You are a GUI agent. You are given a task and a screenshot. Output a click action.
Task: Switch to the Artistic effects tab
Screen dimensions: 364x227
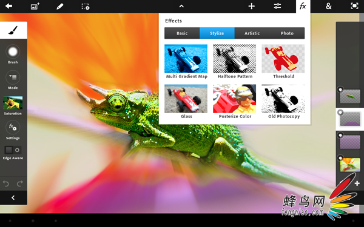252,33
